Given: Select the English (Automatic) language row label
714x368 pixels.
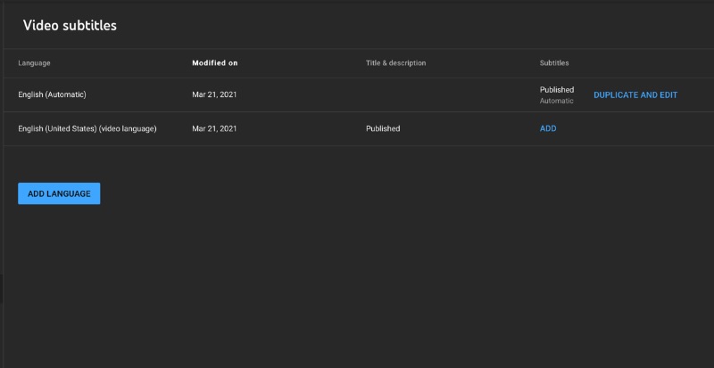Looking at the screenshot, I should pos(52,94).
